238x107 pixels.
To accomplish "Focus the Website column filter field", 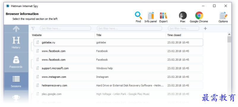I will point(65,28).
